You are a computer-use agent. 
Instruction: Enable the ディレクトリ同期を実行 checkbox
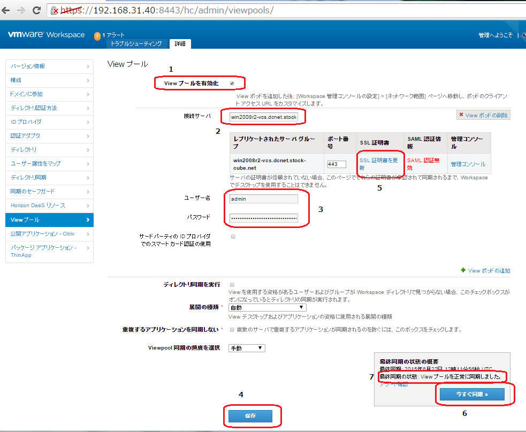coord(232,285)
